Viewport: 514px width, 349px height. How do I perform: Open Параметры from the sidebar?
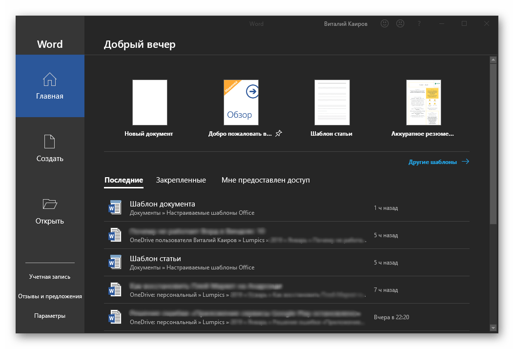click(x=49, y=315)
